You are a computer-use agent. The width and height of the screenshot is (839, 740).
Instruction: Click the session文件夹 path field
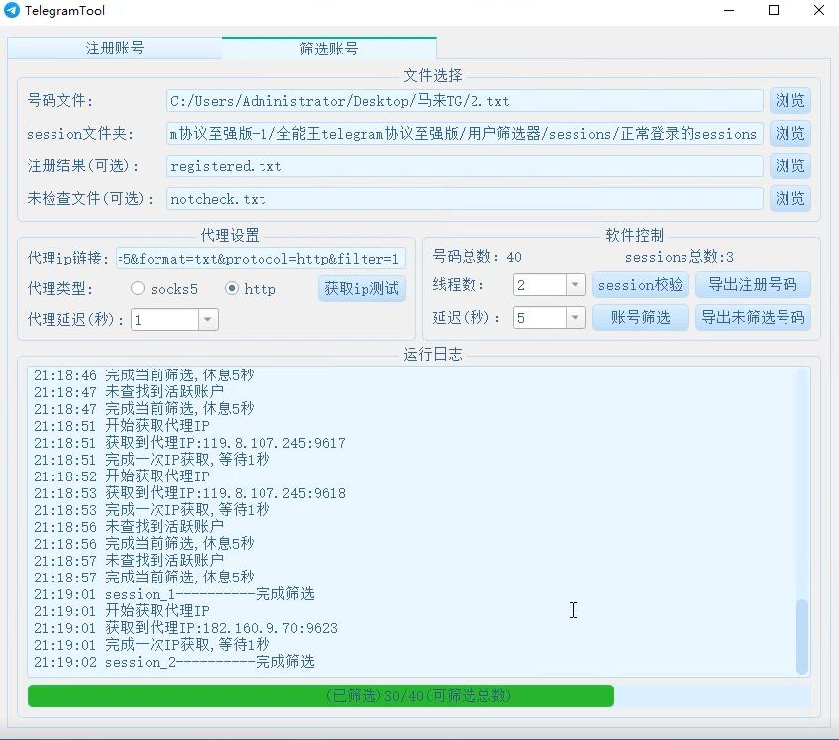tap(464, 133)
